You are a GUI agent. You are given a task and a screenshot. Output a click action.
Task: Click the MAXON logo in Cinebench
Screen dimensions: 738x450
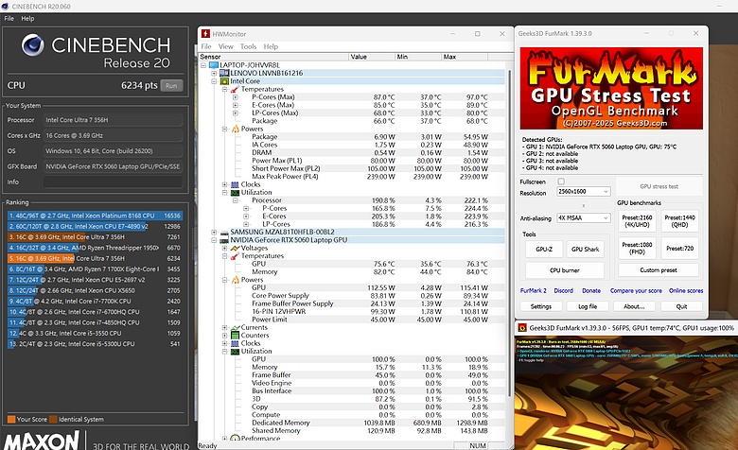[x=42, y=441]
